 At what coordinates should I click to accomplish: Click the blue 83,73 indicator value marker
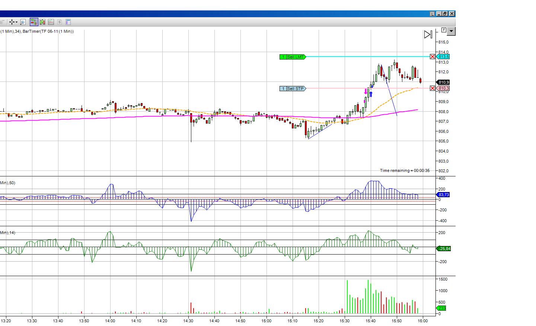tap(443, 195)
